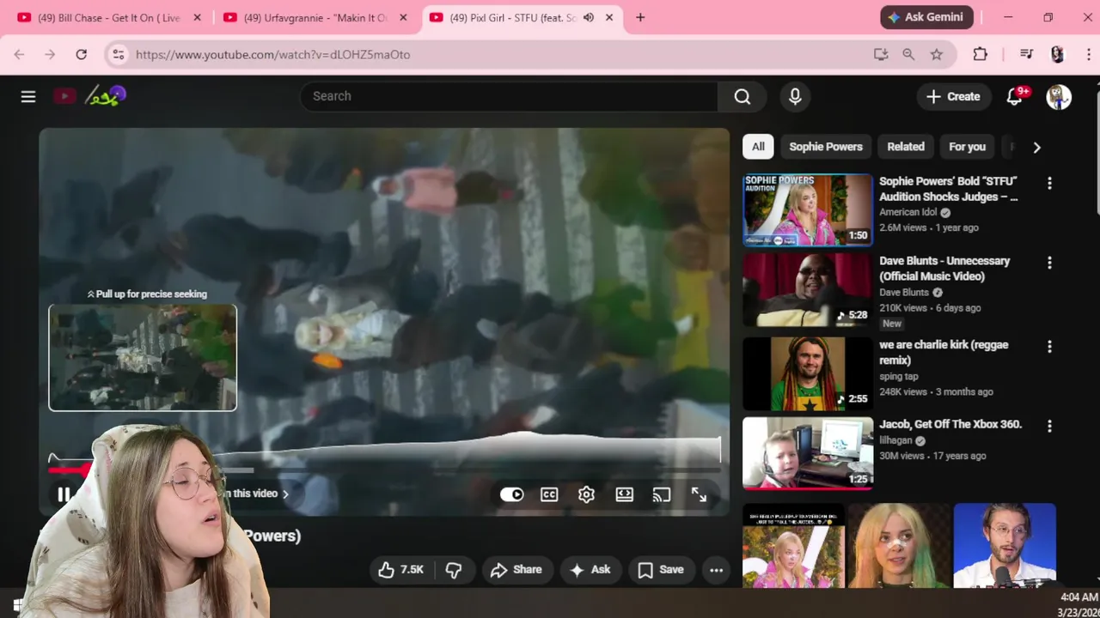Viewport: 1100px width, 618px height.
Task: Open the zoom magnifier in address bar
Action: tap(908, 54)
